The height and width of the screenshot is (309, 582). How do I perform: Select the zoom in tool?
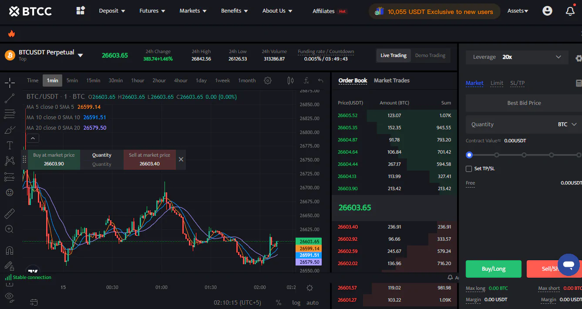click(10, 229)
